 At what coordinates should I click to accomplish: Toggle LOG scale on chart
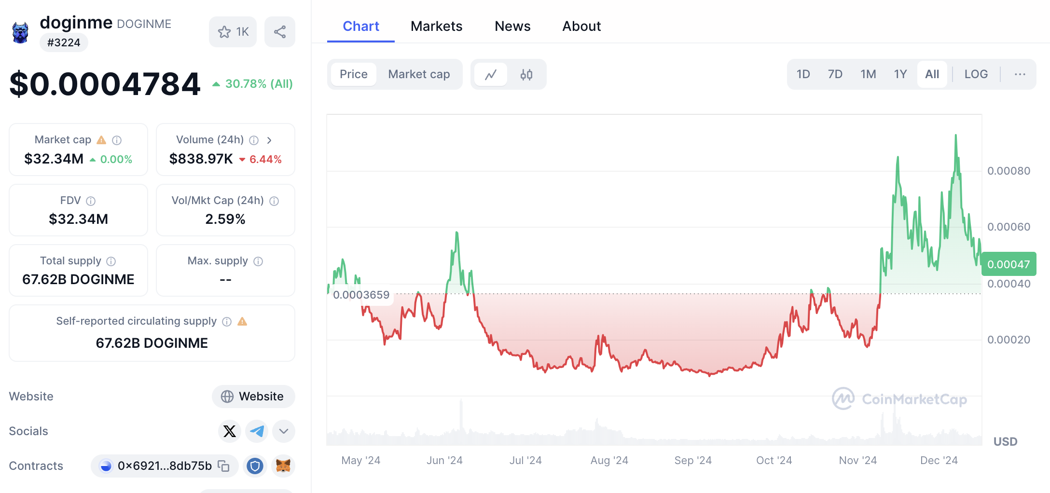pos(976,74)
